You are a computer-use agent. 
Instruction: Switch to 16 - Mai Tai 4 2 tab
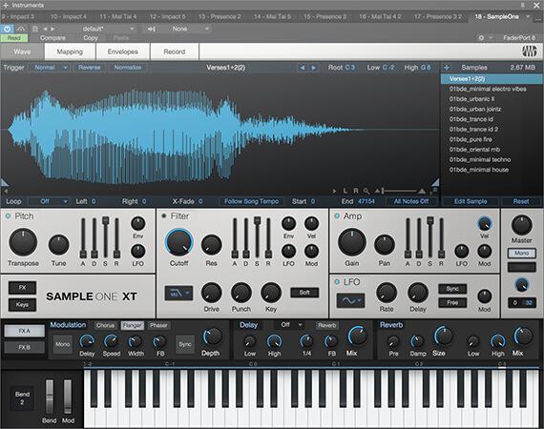pyautogui.click(x=380, y=16)
